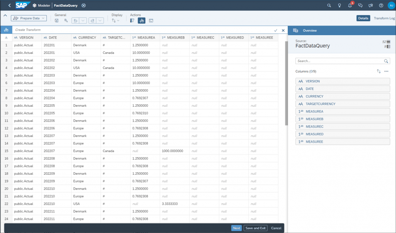Click the feedback icon in the header
This screenshot has height=233, width=396.
pyautogui.click(x=370, y=5)
